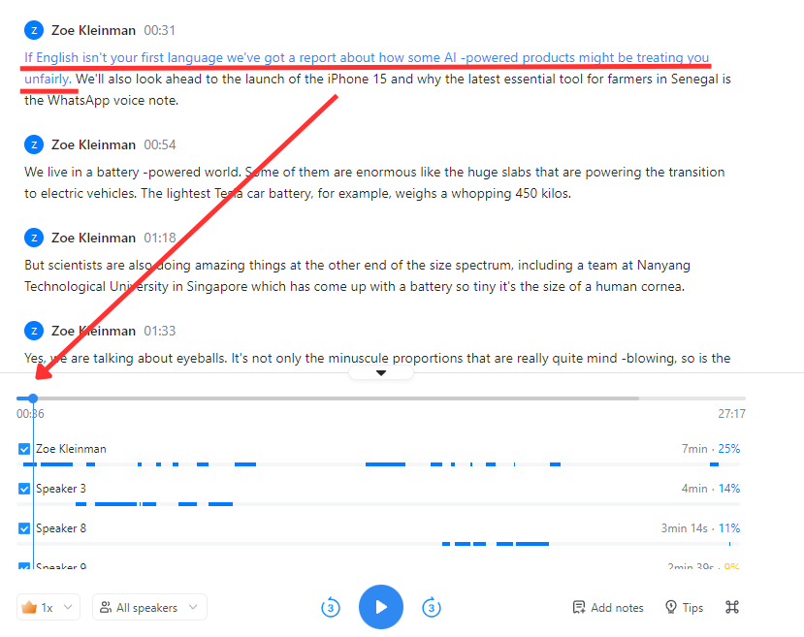
Task: Open the 1x playback speed dropdown
Action: coord(48,607)
